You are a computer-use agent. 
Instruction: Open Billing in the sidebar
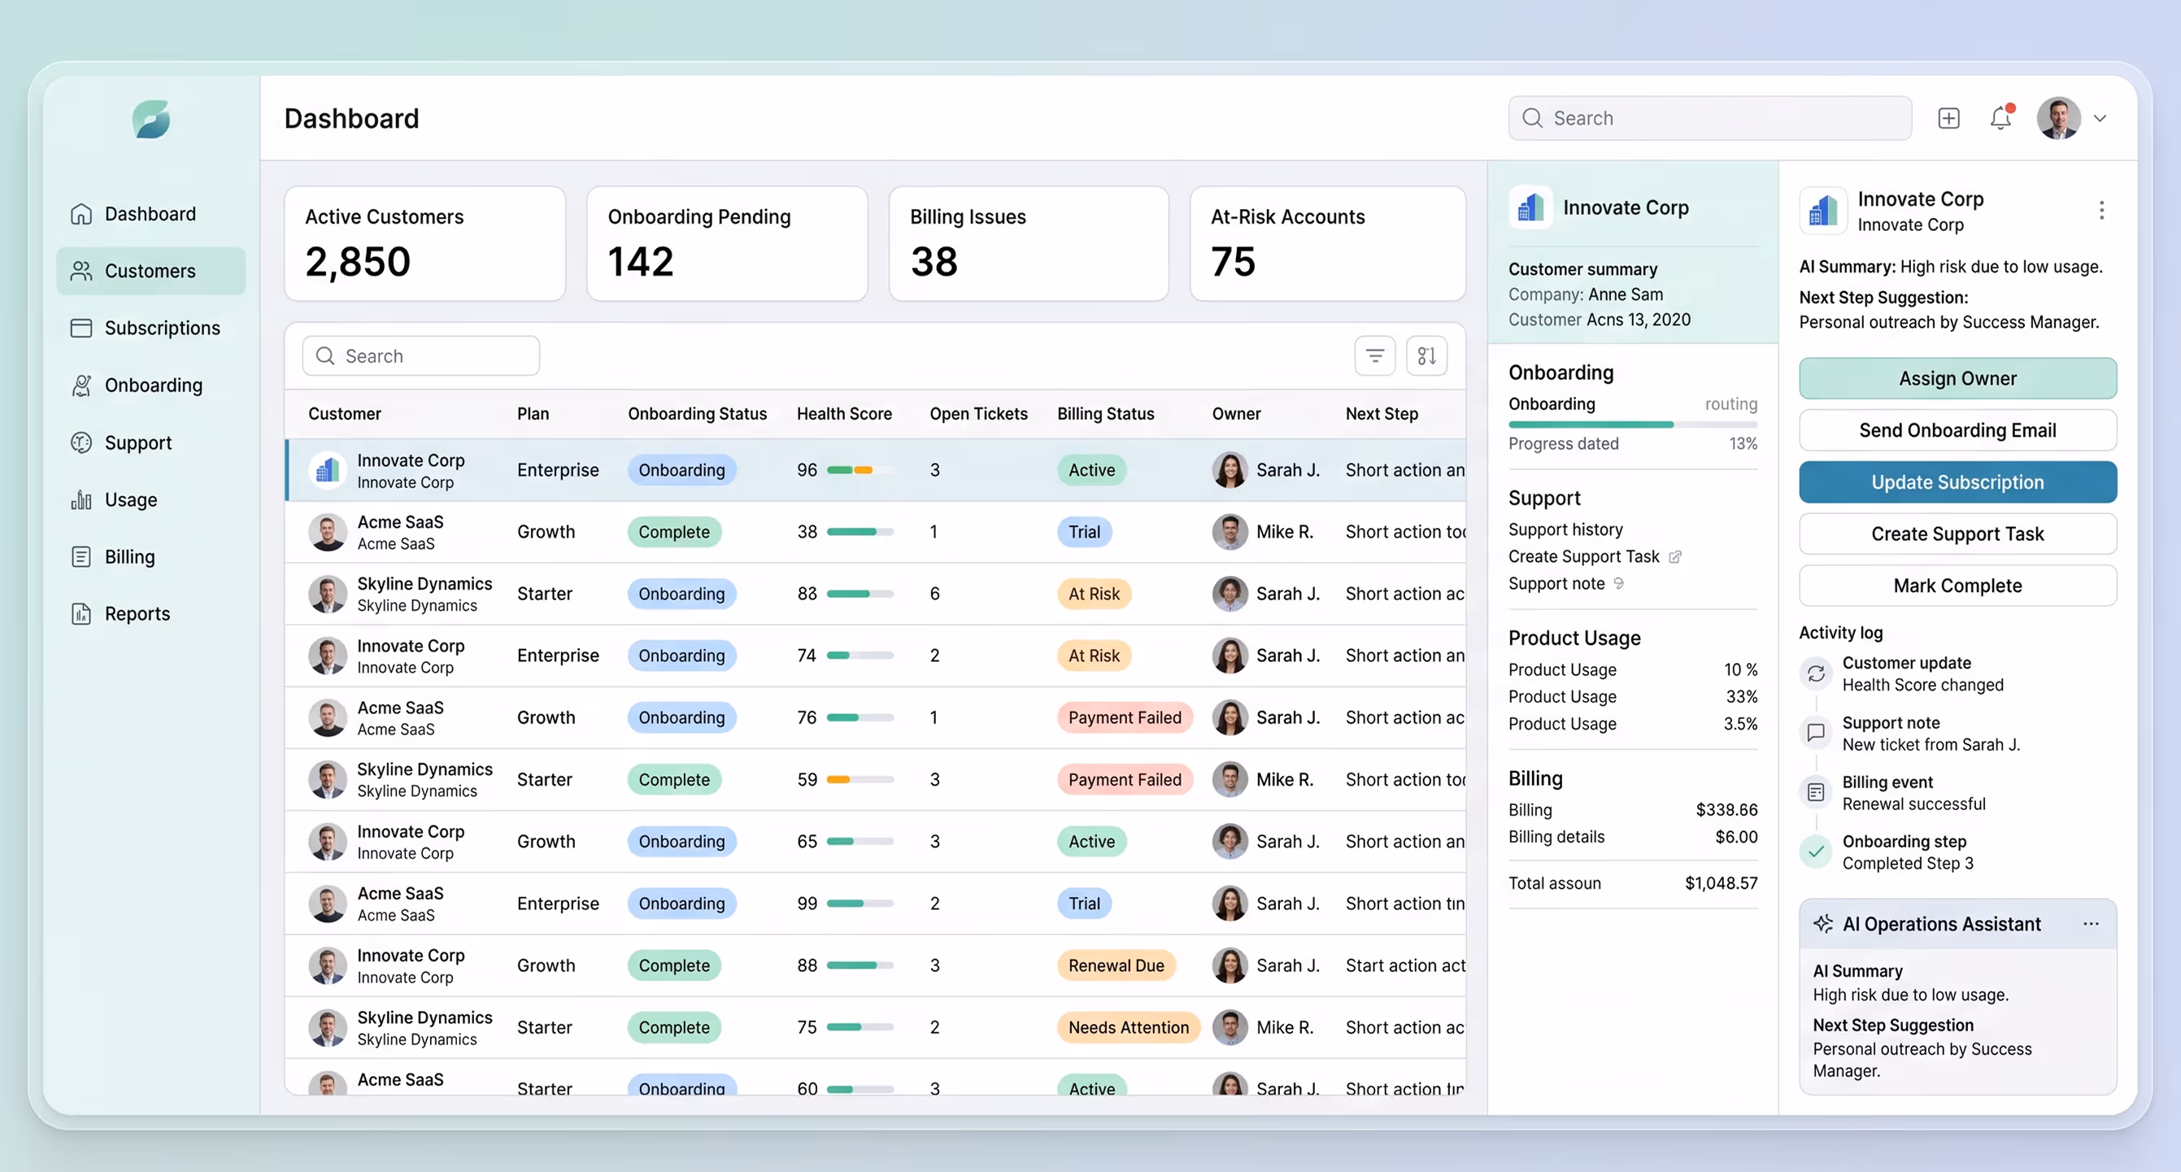[x=150, y=556]
